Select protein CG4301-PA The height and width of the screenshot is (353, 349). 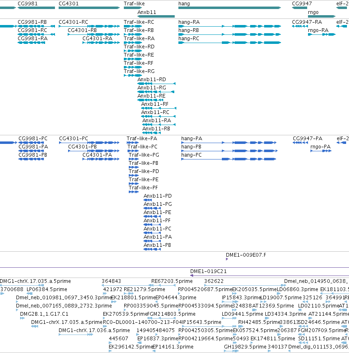[101, 159]
